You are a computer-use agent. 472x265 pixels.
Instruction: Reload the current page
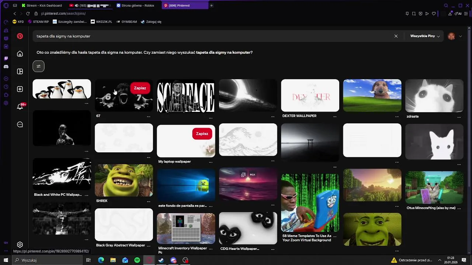click(28, 14)
